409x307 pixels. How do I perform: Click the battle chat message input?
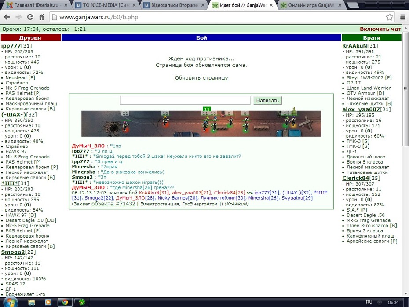[185, 100]
